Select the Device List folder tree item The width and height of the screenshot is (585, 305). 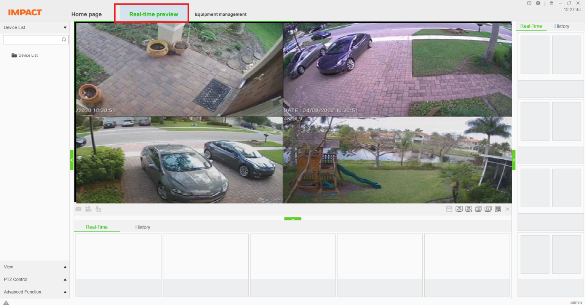point(25,55)
